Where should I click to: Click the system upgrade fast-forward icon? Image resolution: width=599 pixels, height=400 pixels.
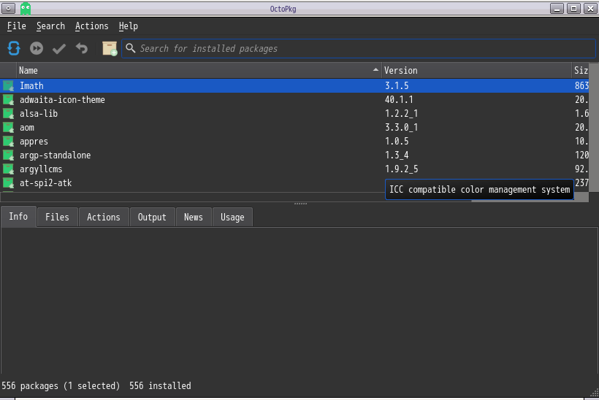click(37, 48)
